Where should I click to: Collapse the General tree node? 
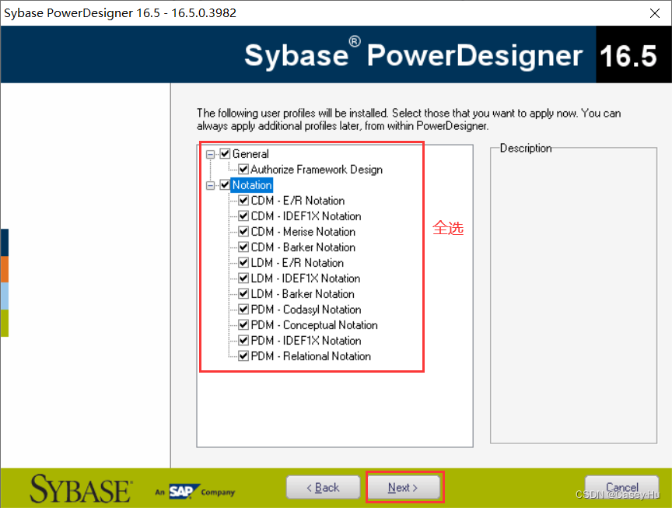click(210, 154)
